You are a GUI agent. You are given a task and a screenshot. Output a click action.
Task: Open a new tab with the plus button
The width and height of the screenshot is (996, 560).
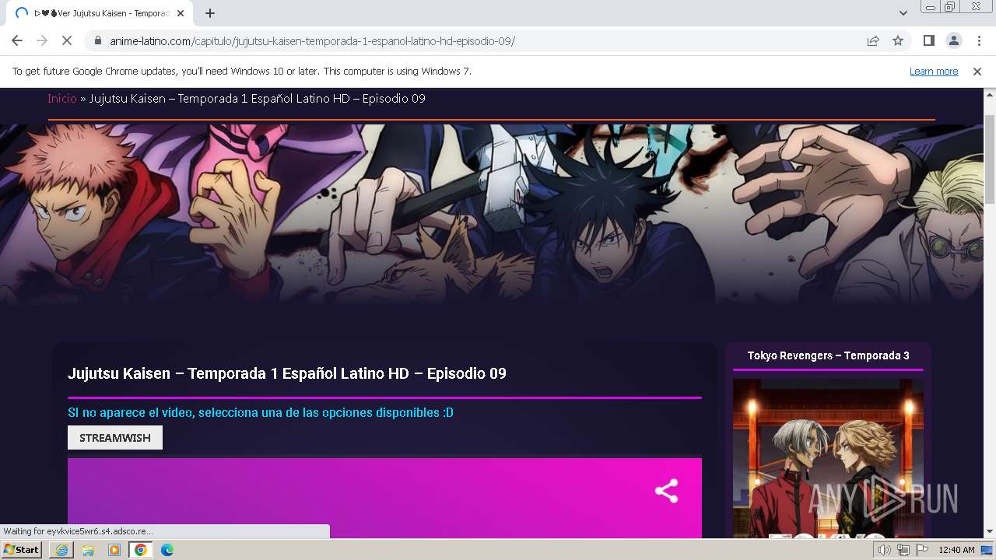[210, 13]
